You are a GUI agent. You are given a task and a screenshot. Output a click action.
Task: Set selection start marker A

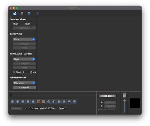tap(38, 102)
